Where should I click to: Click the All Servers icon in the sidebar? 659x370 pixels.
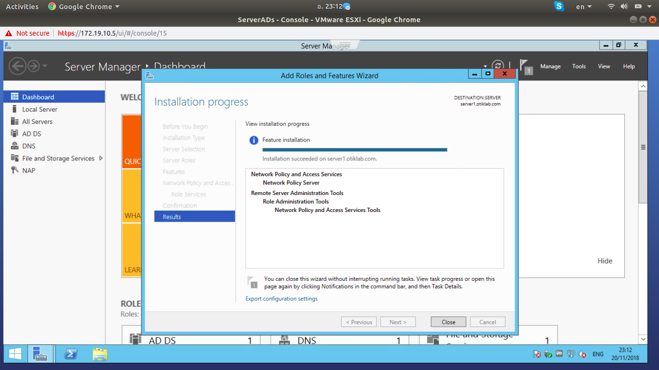click(14, 121)
